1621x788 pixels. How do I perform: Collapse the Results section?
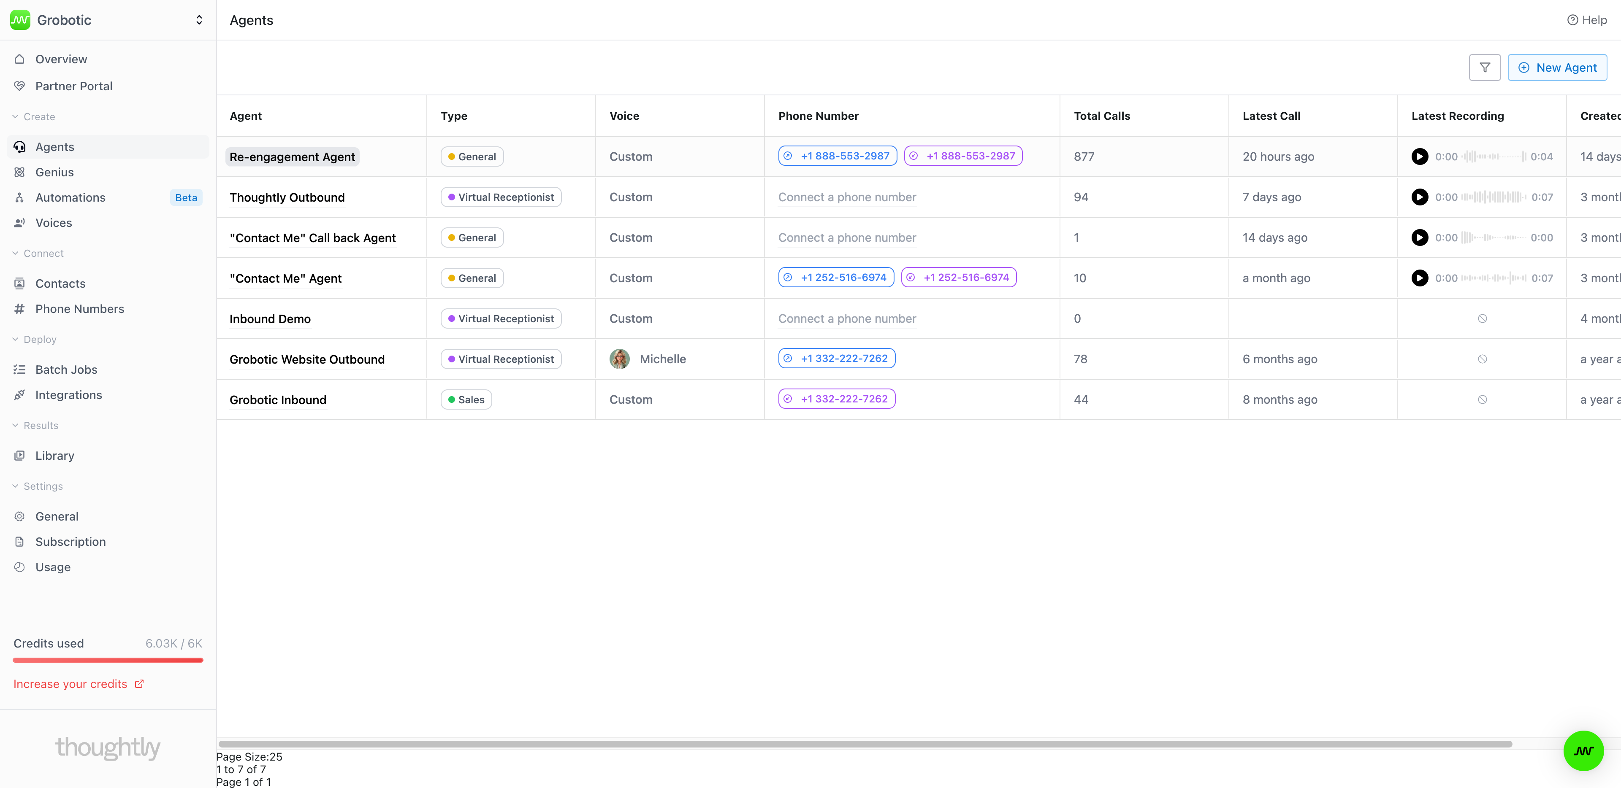coord(35,426)
